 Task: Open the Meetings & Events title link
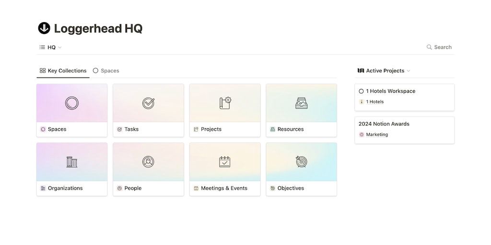[224, 188]
